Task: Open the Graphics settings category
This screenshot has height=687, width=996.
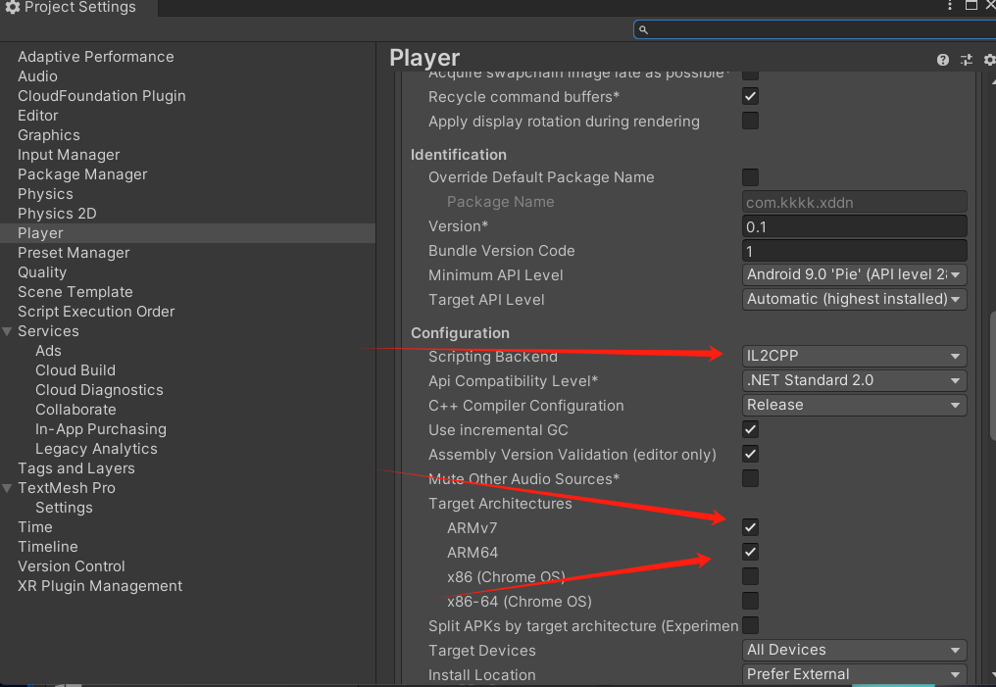Action: pyautogui.click(x=48, y=134)
